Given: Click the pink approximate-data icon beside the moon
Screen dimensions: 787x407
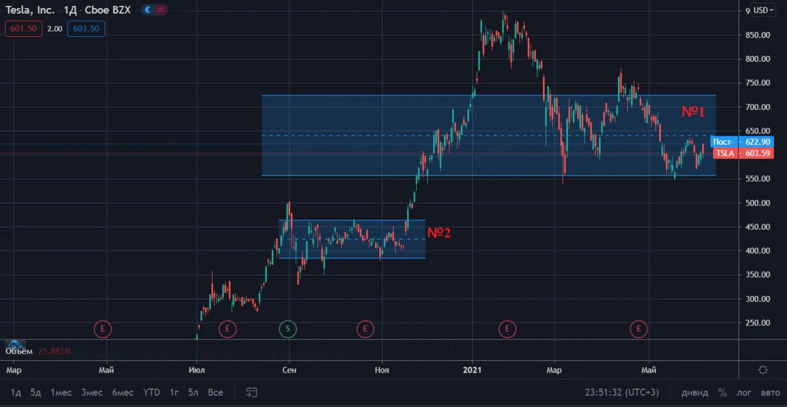Looking at the screenshot, I should point(160,10).
